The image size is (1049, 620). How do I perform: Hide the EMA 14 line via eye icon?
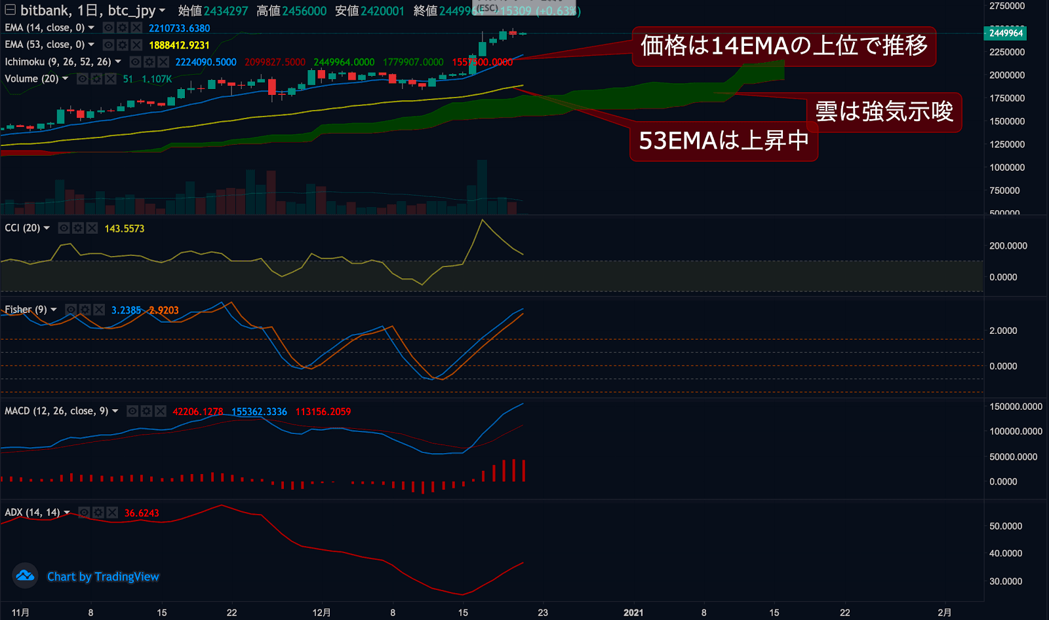point(109,27)
